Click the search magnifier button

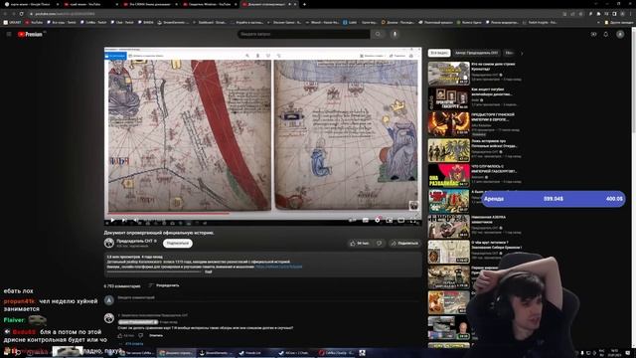(x=378, y=34)
